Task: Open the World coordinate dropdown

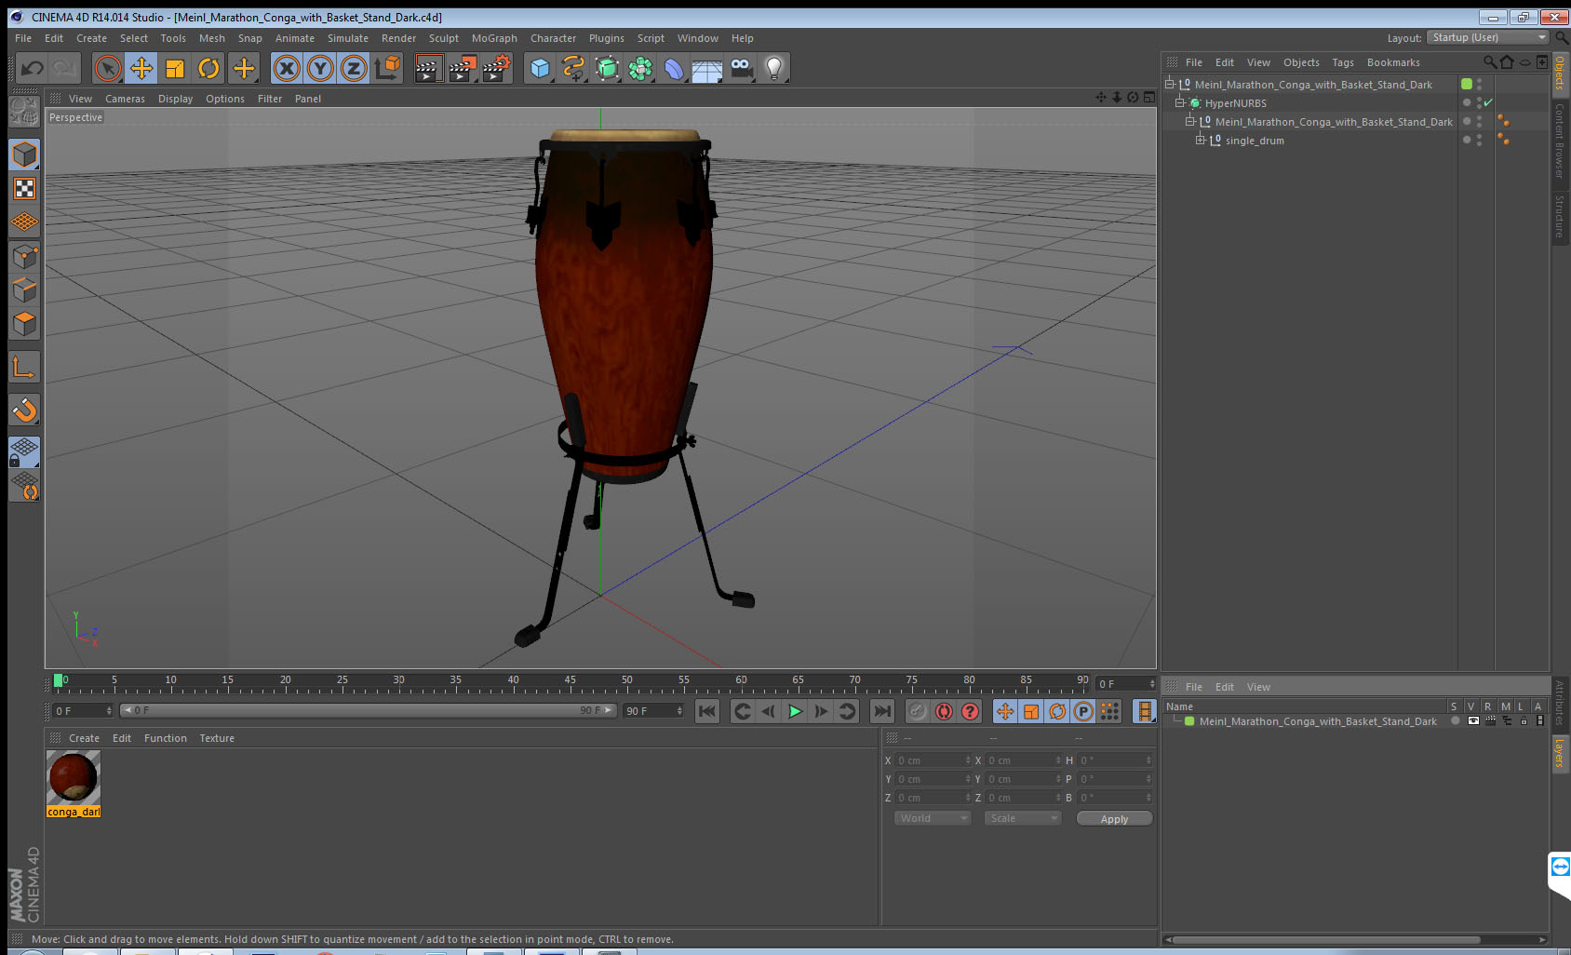Action: [933, 818]
